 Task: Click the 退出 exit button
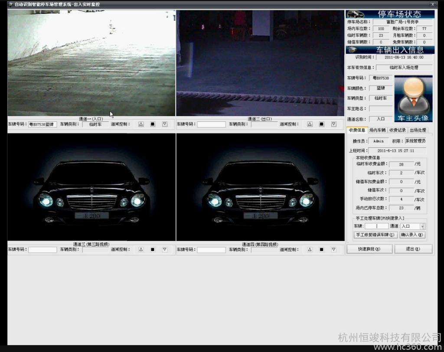pos(413,249)
